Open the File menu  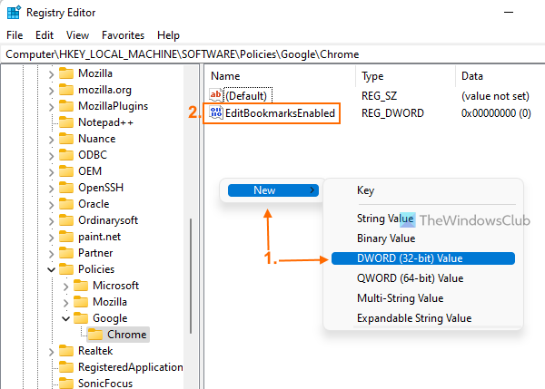pyautogui.click(x=15, y=35)
